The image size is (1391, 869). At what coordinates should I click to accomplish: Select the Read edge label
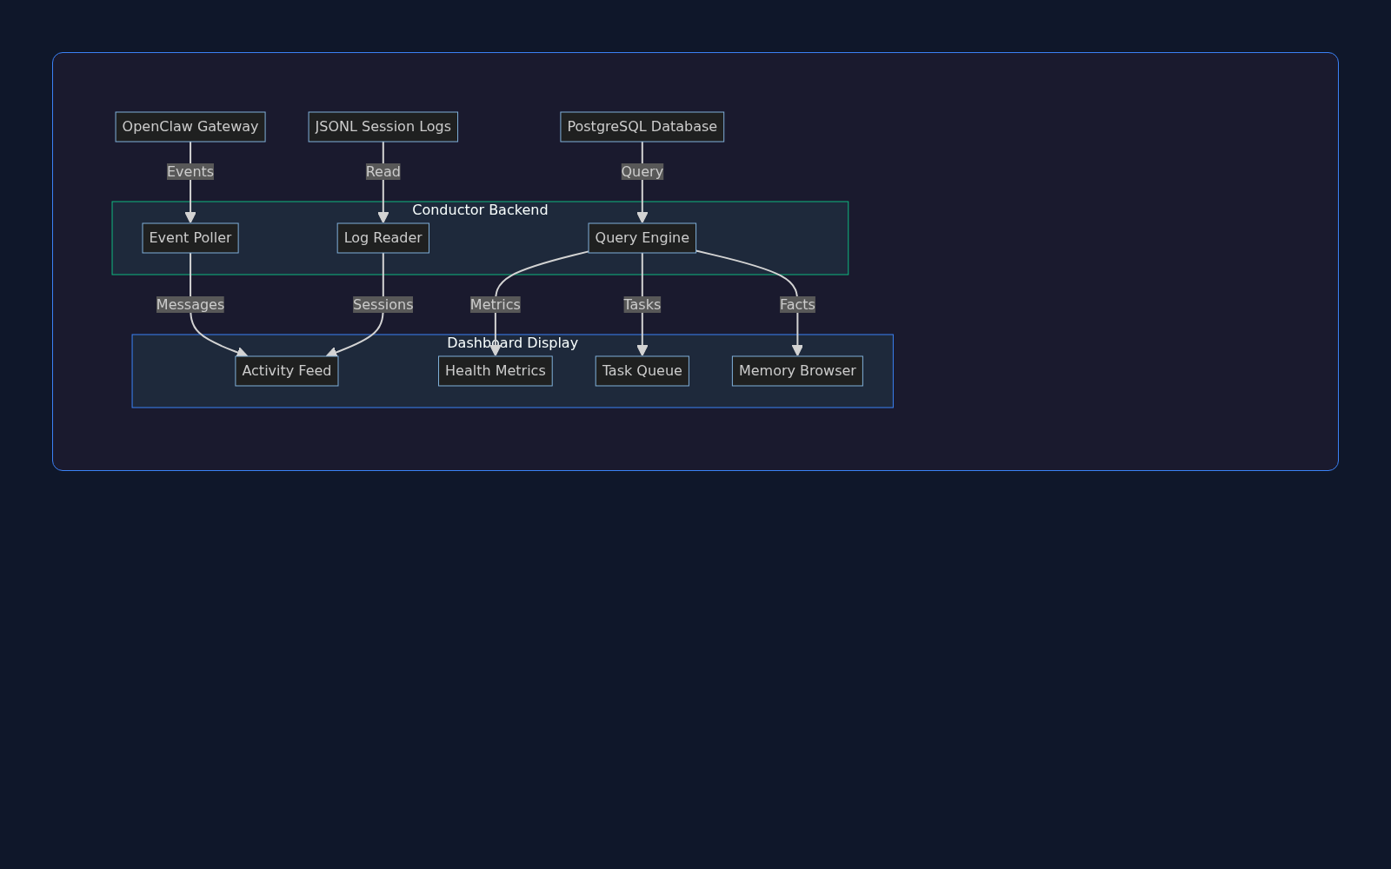[383, 172]
